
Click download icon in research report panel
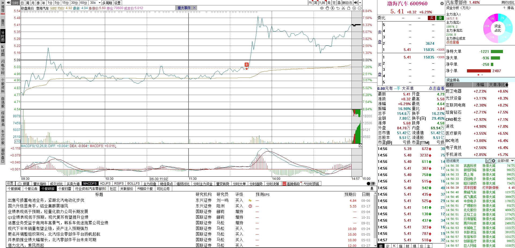[x=372, y=189]
